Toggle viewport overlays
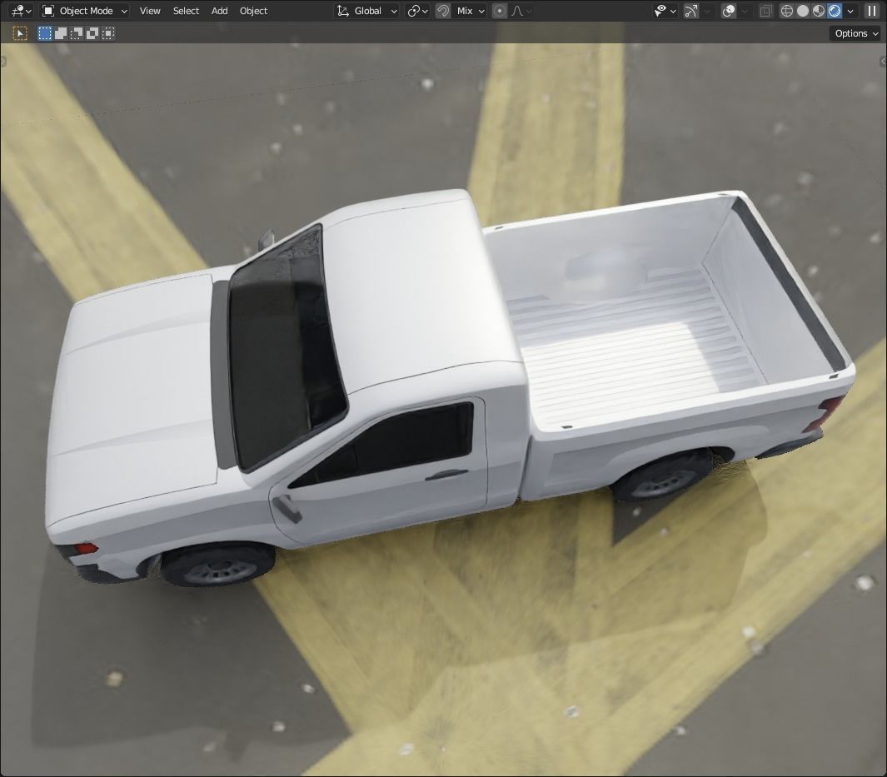This screenshot has width=887, height=777. [x=729, y=11]
